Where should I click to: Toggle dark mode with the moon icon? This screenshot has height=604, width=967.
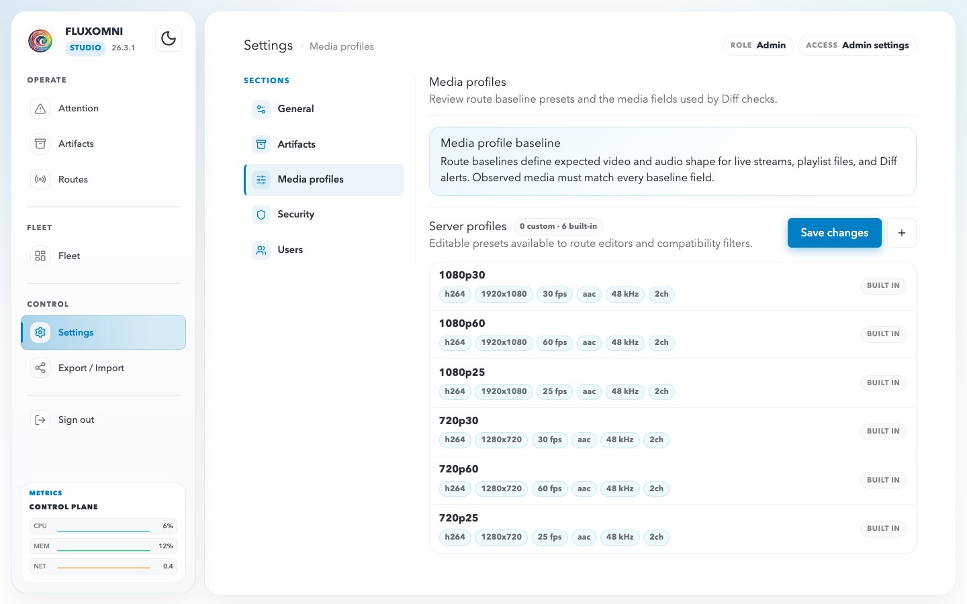(169, 38)
